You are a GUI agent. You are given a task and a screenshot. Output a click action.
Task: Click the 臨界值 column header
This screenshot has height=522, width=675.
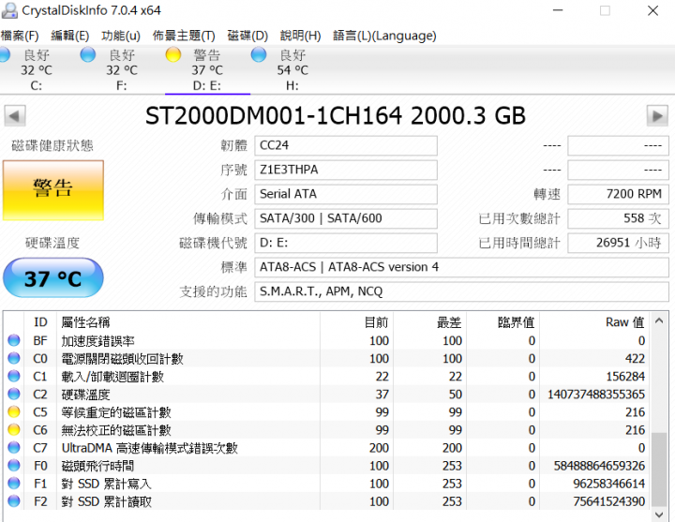[503, 321]
